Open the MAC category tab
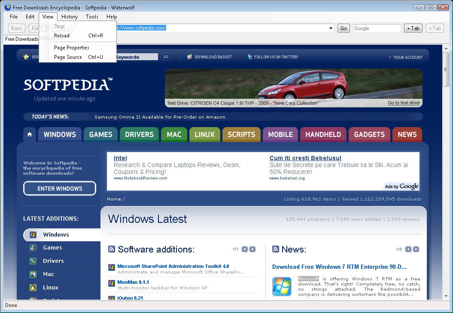This screenshot has width=453, height=313. pyautogui.click(x=174, y=134)
